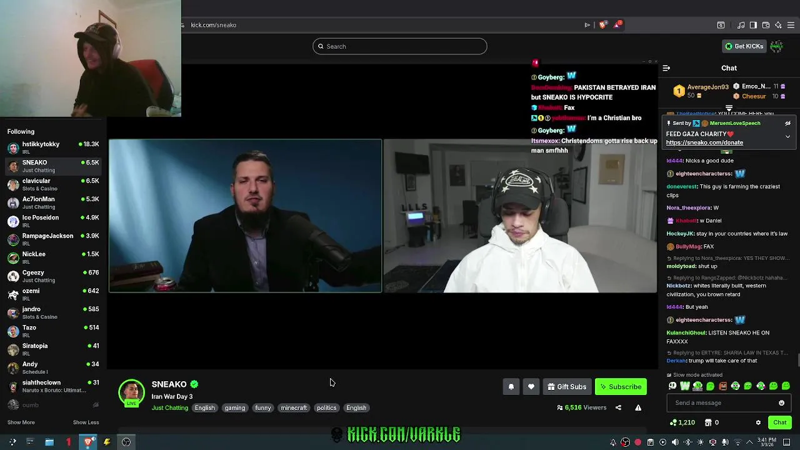The image size is (800, 450).
Task: Insert the green W emote
Action: pos(685,386)
